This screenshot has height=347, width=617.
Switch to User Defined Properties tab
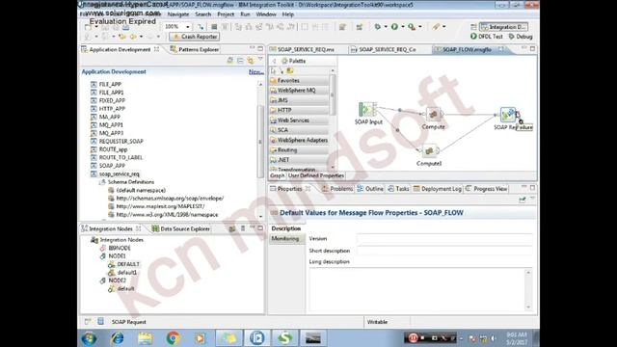[316, 175]
